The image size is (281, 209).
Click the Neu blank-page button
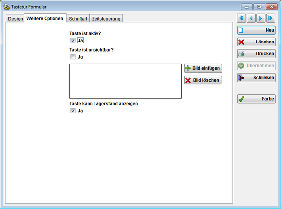pyautogui.click(x=256, y=30)
